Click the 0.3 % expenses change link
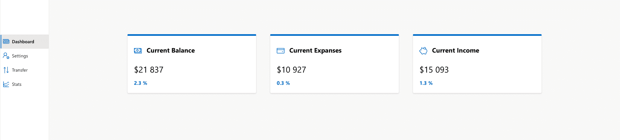This screenshot has height=140, width=620. (x=283, y=83)
